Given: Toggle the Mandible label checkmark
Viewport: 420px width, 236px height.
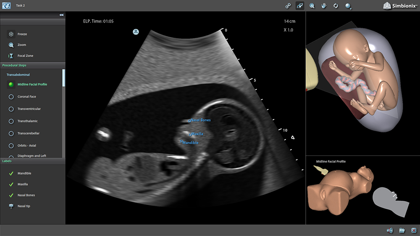Looking at the screenshot, I should pos(11,174).
